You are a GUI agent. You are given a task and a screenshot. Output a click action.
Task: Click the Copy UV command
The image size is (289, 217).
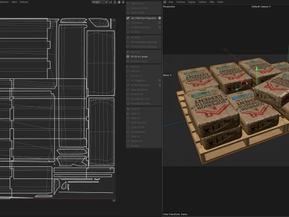point(135,108)
